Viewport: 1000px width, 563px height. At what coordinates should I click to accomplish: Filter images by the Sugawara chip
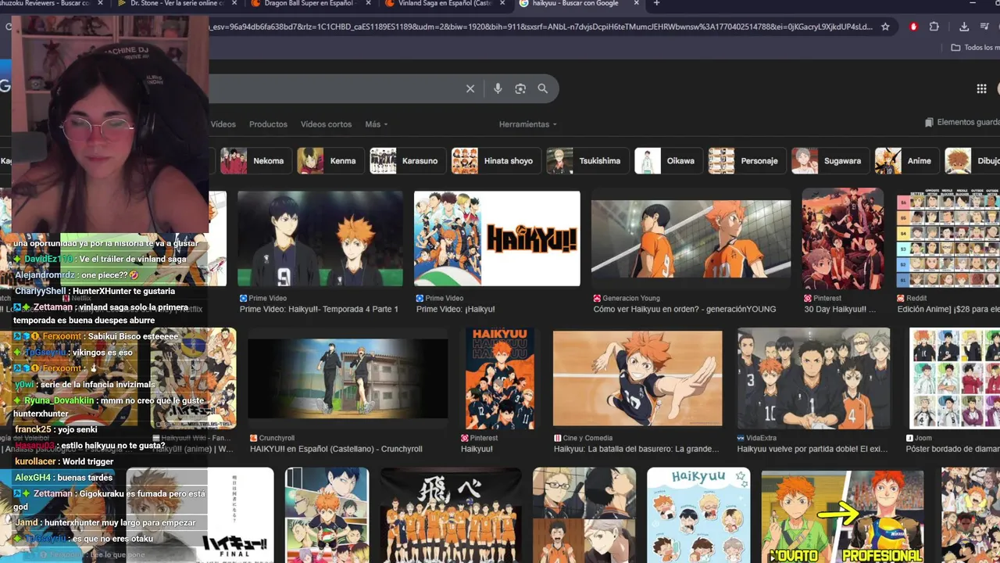pyautogui.click(x=830, y=161)
